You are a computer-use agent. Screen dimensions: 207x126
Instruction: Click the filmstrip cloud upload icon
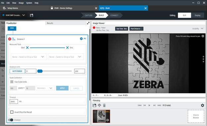click(x=99, y=105)
